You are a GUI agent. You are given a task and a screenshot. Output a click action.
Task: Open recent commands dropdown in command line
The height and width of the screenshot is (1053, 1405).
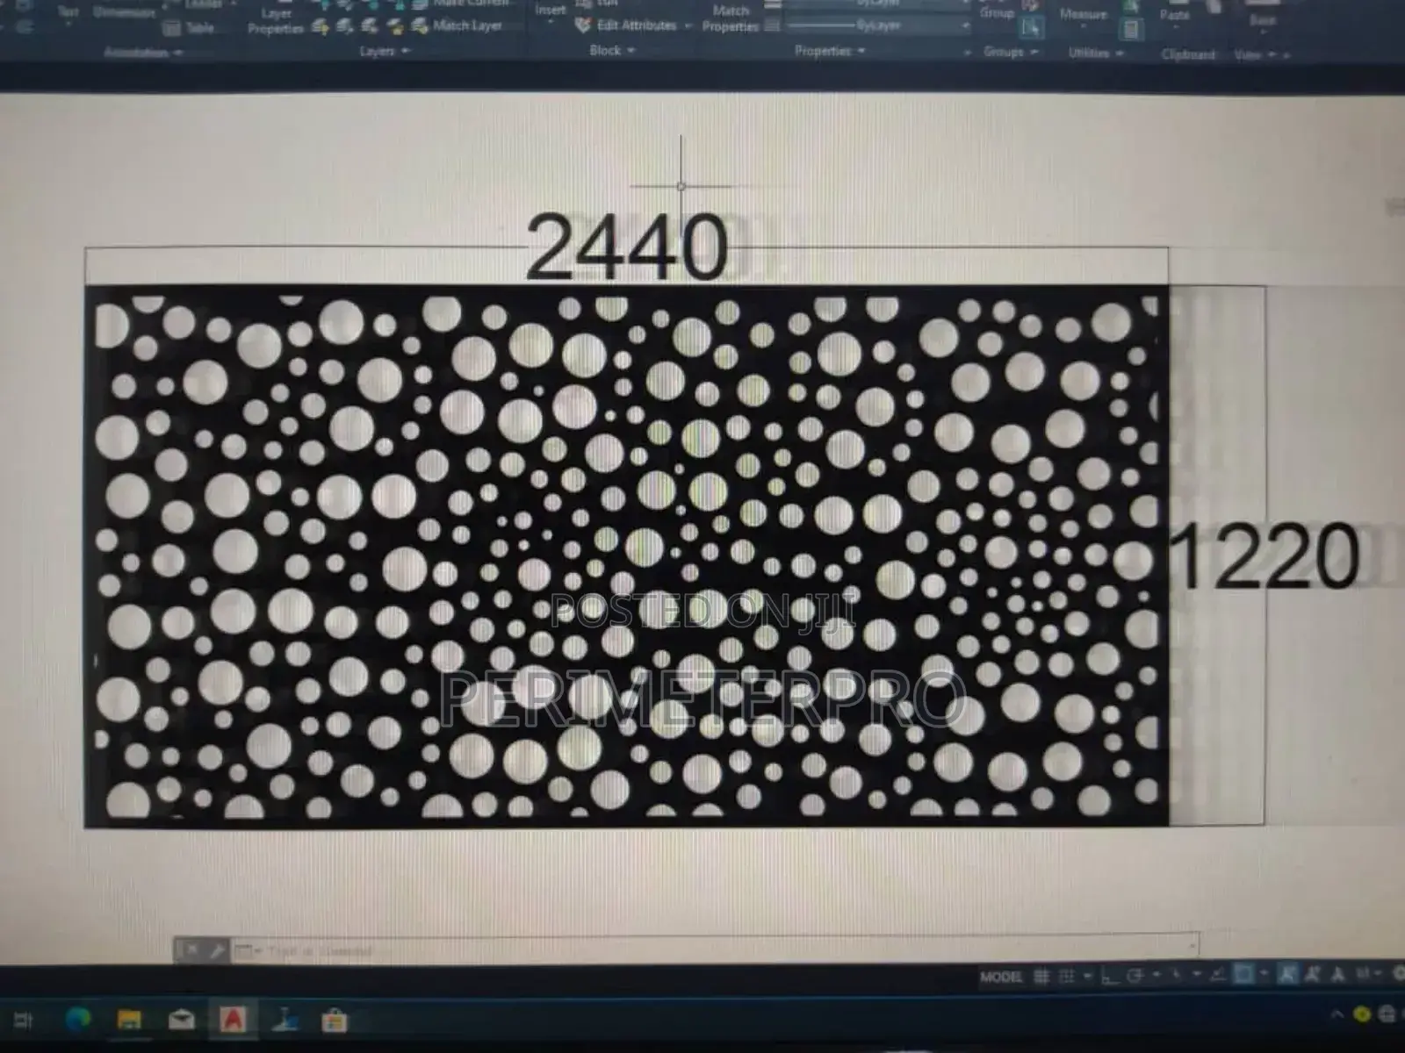(x=248, y=950)
